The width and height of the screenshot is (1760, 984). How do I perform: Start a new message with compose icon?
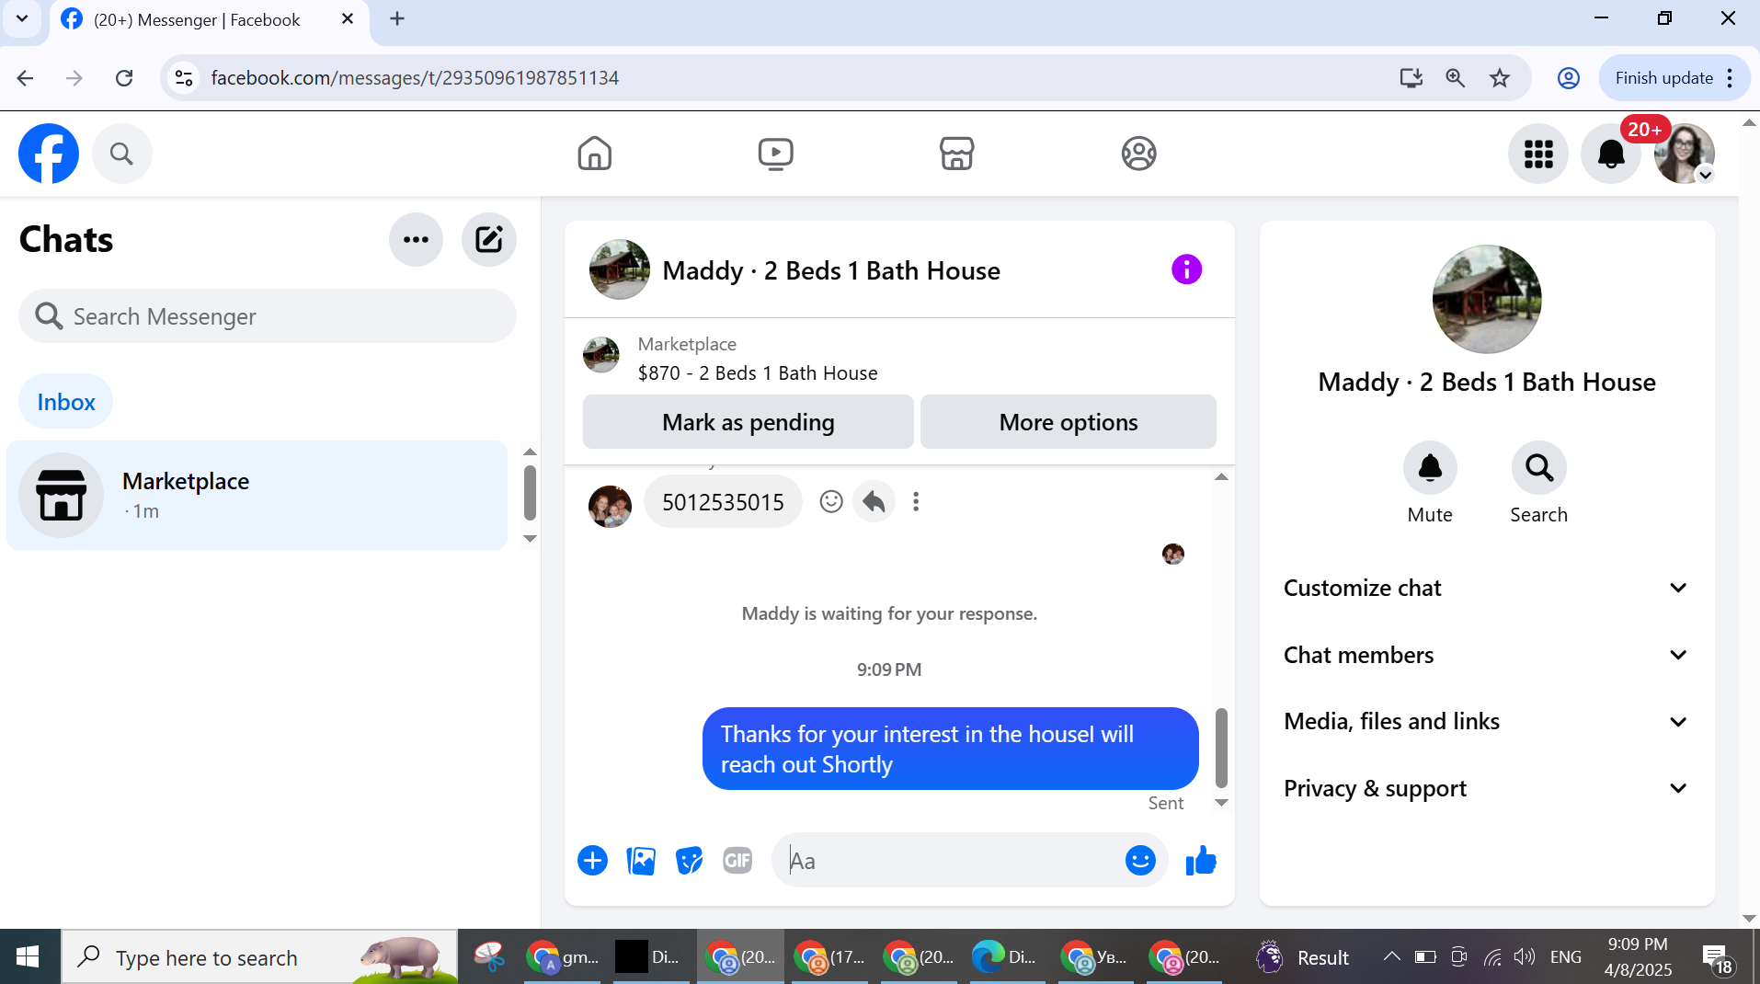[488, 240]
